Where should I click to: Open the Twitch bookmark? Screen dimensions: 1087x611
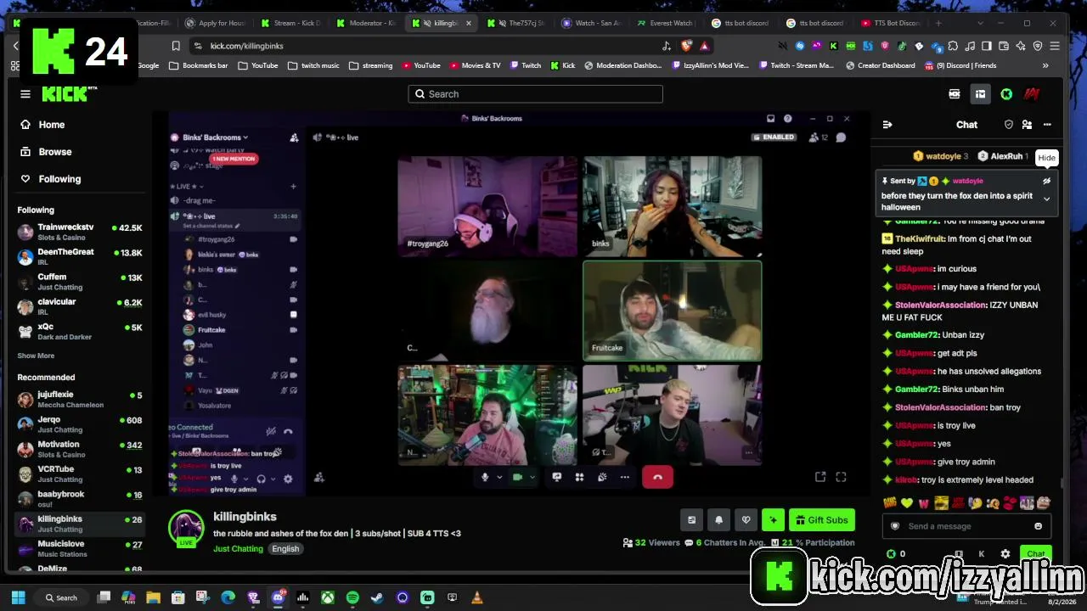524,65
